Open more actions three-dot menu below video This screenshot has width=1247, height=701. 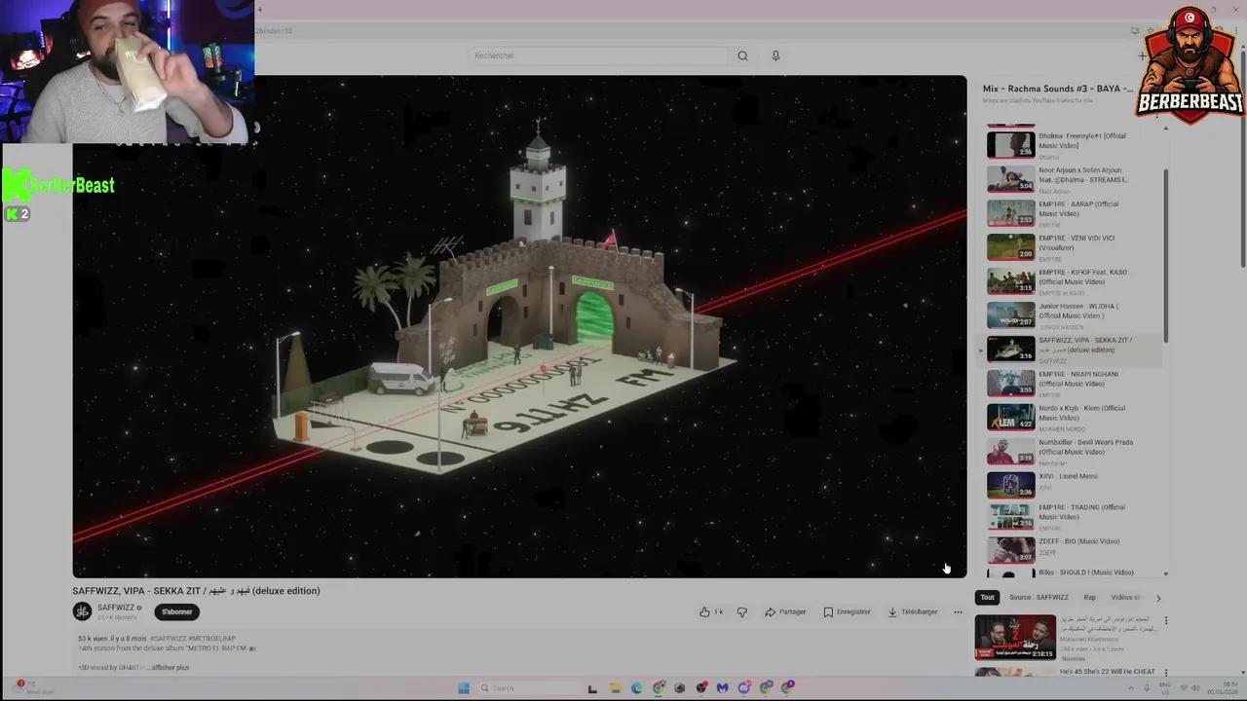958,611
